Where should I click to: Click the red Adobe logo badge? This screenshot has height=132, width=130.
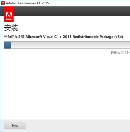9,14
